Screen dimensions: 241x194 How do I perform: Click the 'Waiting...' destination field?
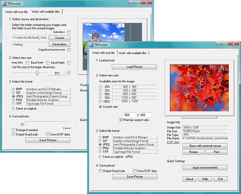coord(30,44)
